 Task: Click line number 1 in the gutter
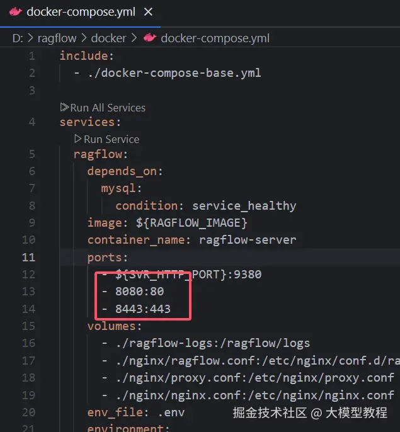coord(32,56)
